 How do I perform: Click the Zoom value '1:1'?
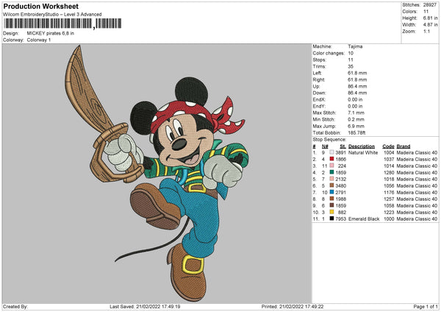426,31
